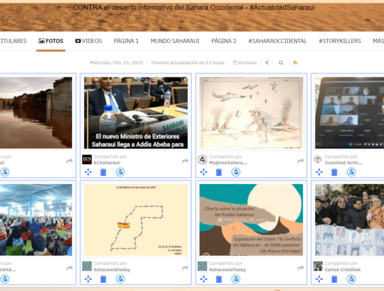The image size is (384, 291).
Task: Click the MujeresSahara avatar icon
Action: click(203, 159)
